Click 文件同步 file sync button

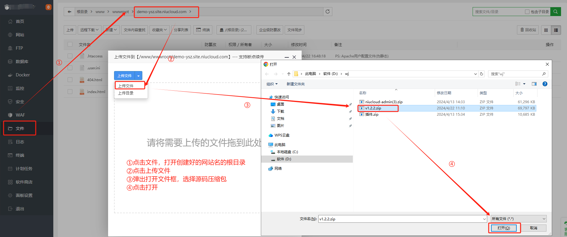point(295,30)
